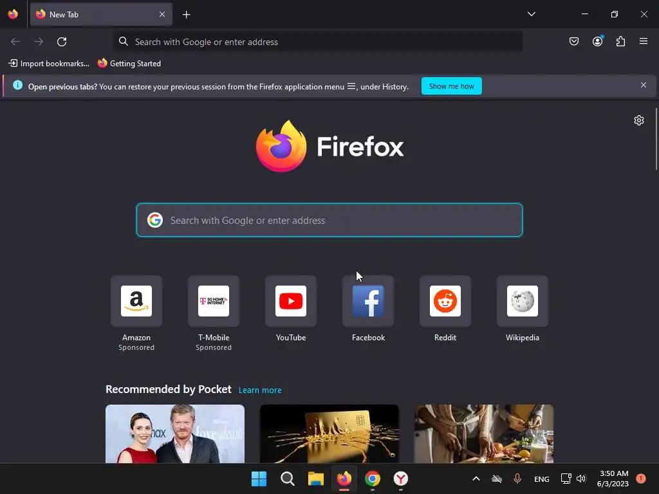Open Pocket story with cooking image
The height and width of the screenshot is (494, 659).
tap(484, 434)
